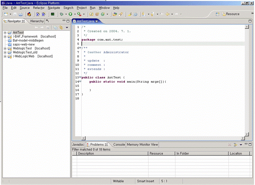This screenshot has width=255, height=185.
Task: Expand the AntTest project tree node
Action: [5, 32]
